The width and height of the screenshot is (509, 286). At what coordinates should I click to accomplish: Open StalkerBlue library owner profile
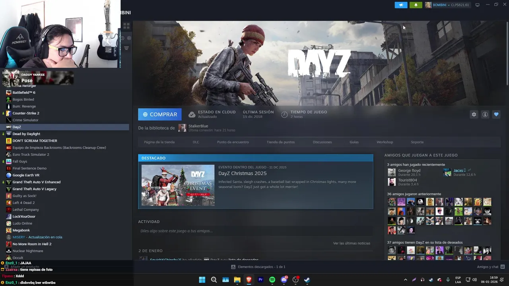[x=198, y=126]
